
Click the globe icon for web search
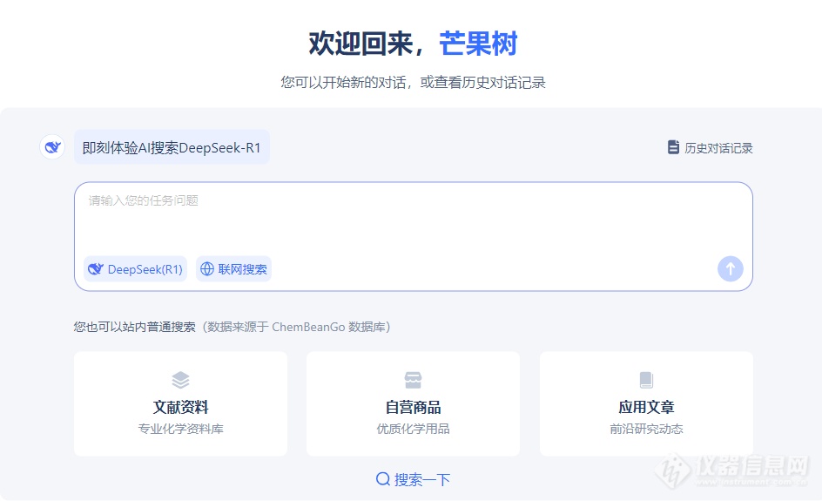click(x=207, y=269)
